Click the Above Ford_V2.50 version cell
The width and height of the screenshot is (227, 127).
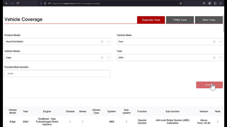[x=204, y=122]
